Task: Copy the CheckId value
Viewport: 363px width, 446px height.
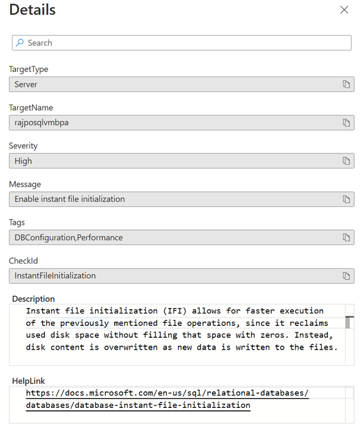Action: click(x=346, y=276)
